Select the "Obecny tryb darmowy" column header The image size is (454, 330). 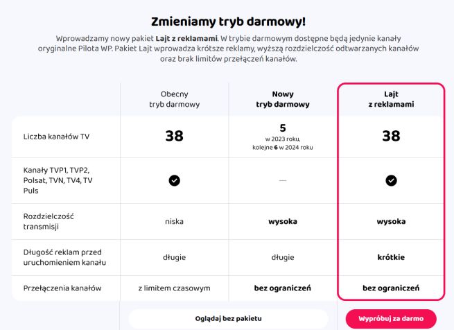(174, 99)
